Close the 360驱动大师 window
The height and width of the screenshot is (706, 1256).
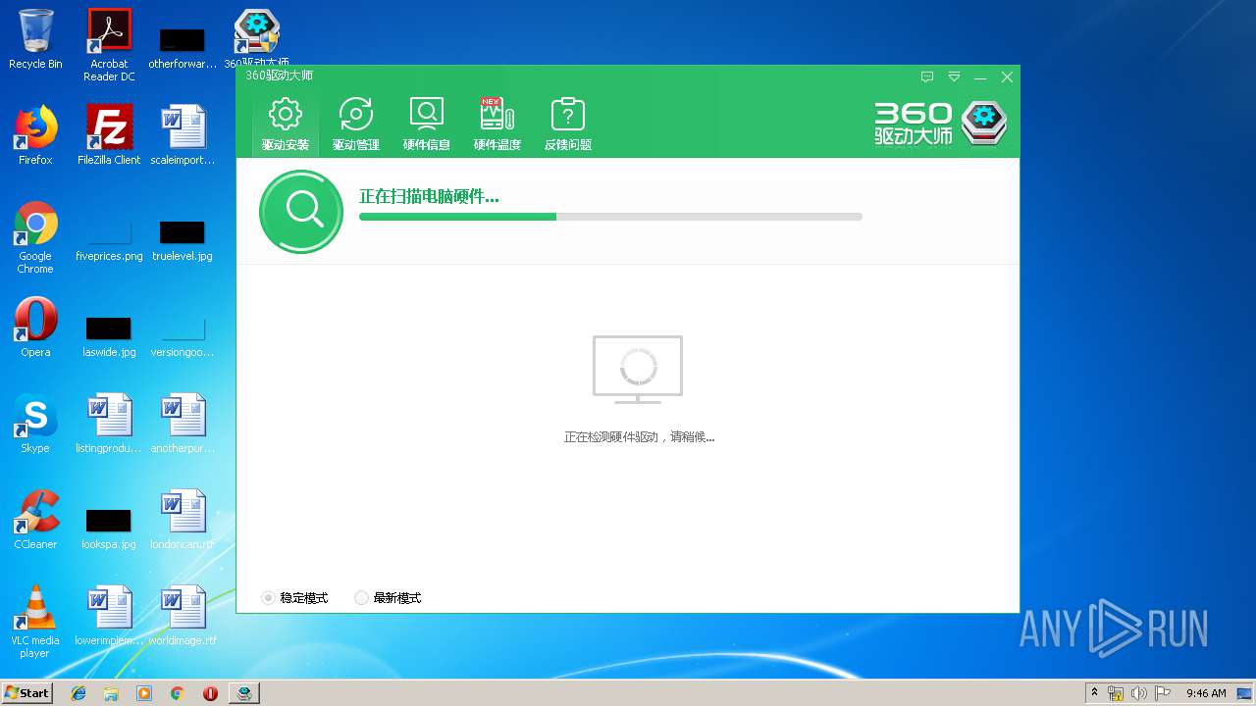point(1007,76)
